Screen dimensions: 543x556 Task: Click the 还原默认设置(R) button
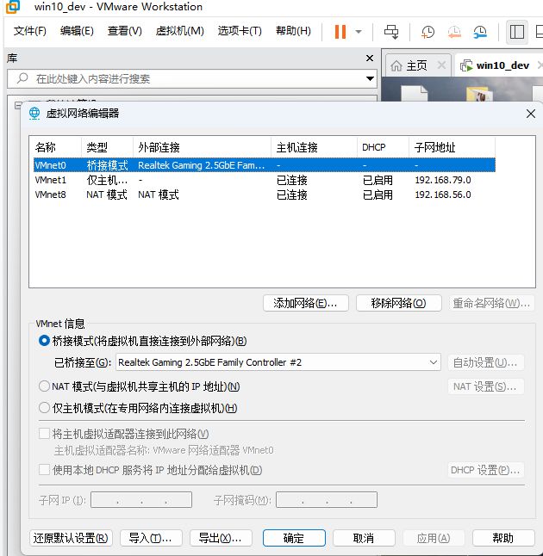pos(71,538)
